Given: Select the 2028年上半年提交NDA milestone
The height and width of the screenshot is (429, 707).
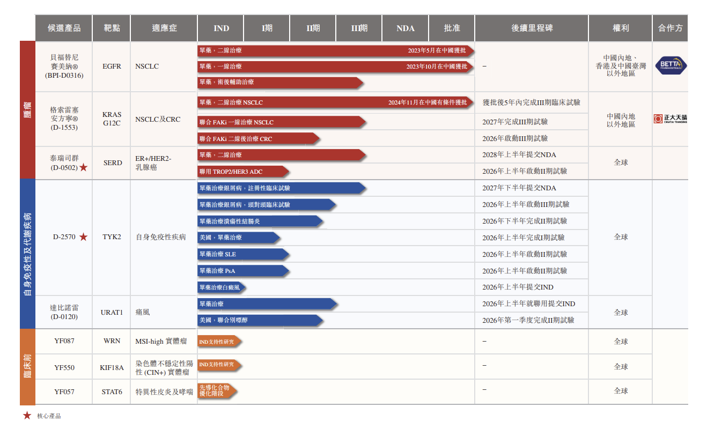Looking at the screenshot, I should tap(519, 155).
